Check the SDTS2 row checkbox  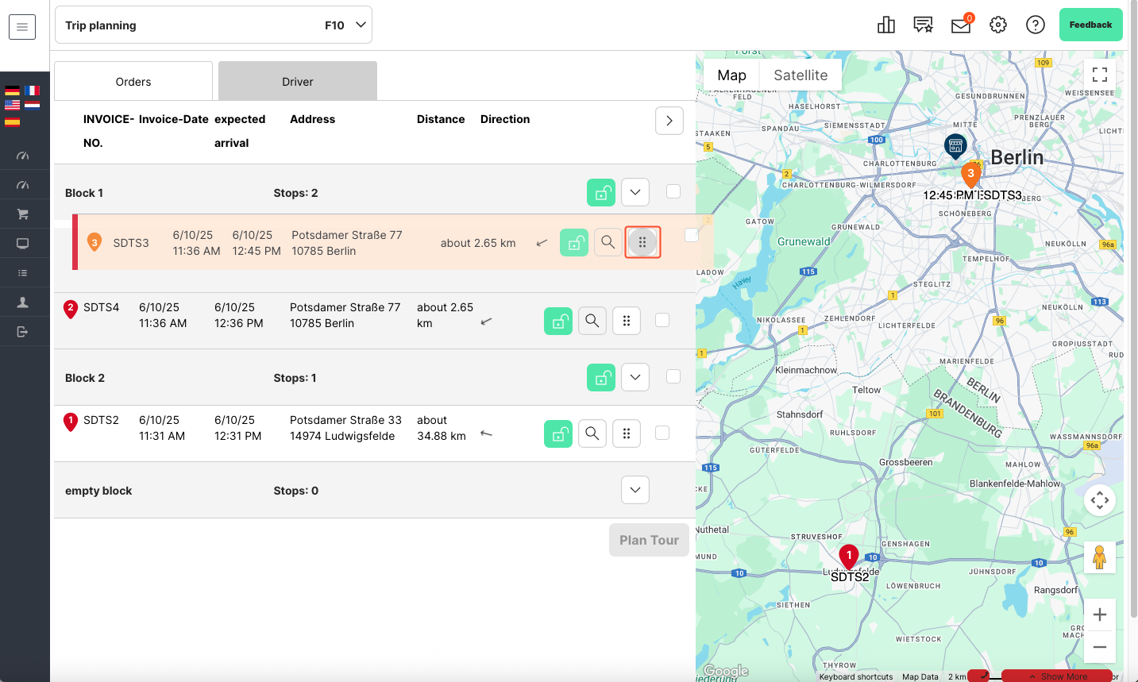pos(662,433)
